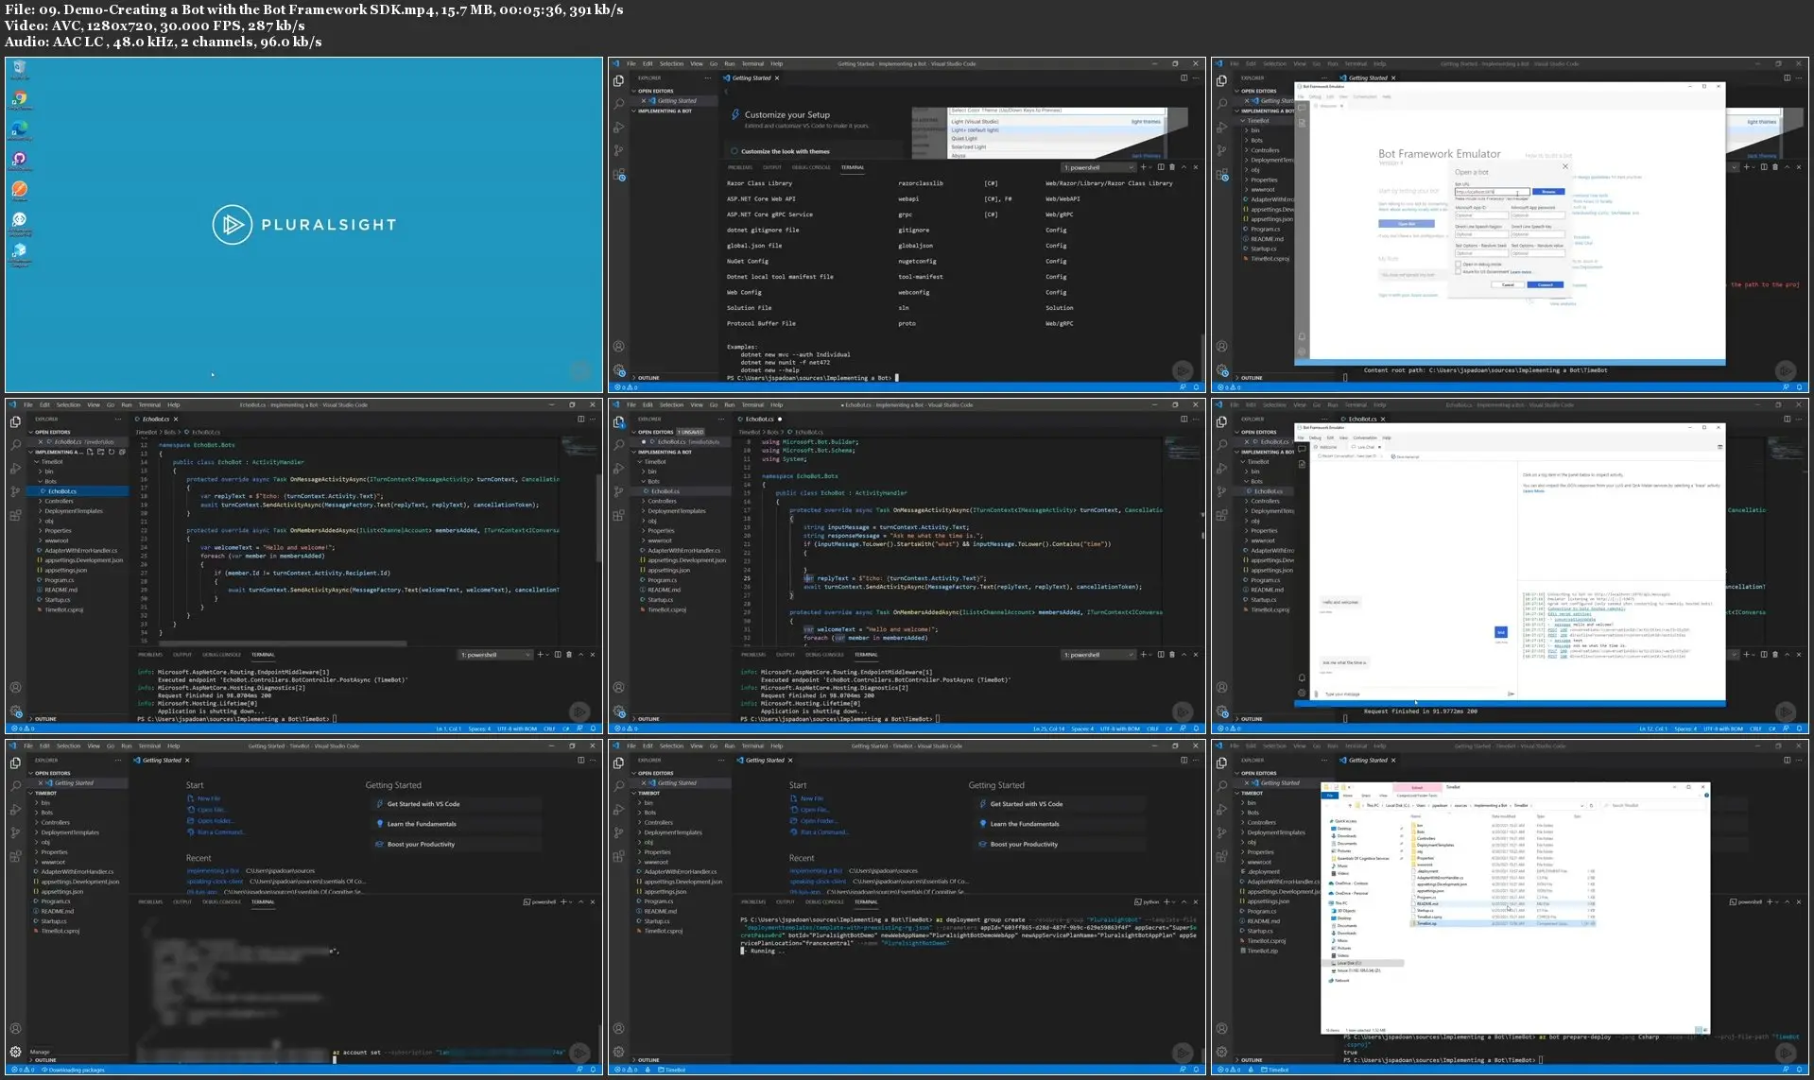The height and width of the screenshot is (1080, 1814).
Task: Click Browse next to the Bot URL field
Action: (x=1547, y=192)
